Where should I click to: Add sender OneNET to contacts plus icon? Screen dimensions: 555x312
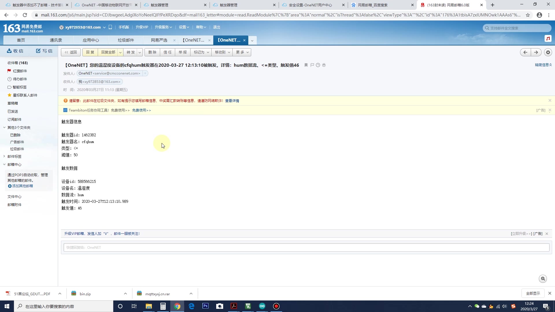click(x=145, y=73)
